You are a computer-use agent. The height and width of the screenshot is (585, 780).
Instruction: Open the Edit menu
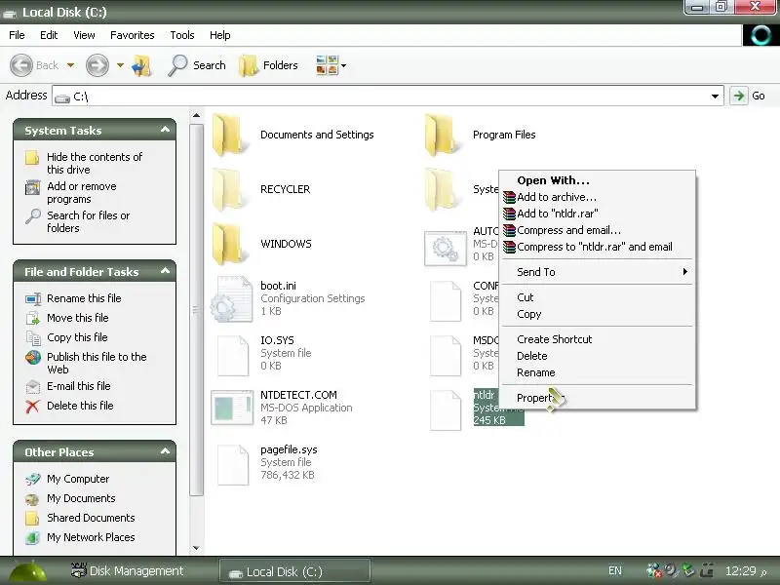pos(49,35)
